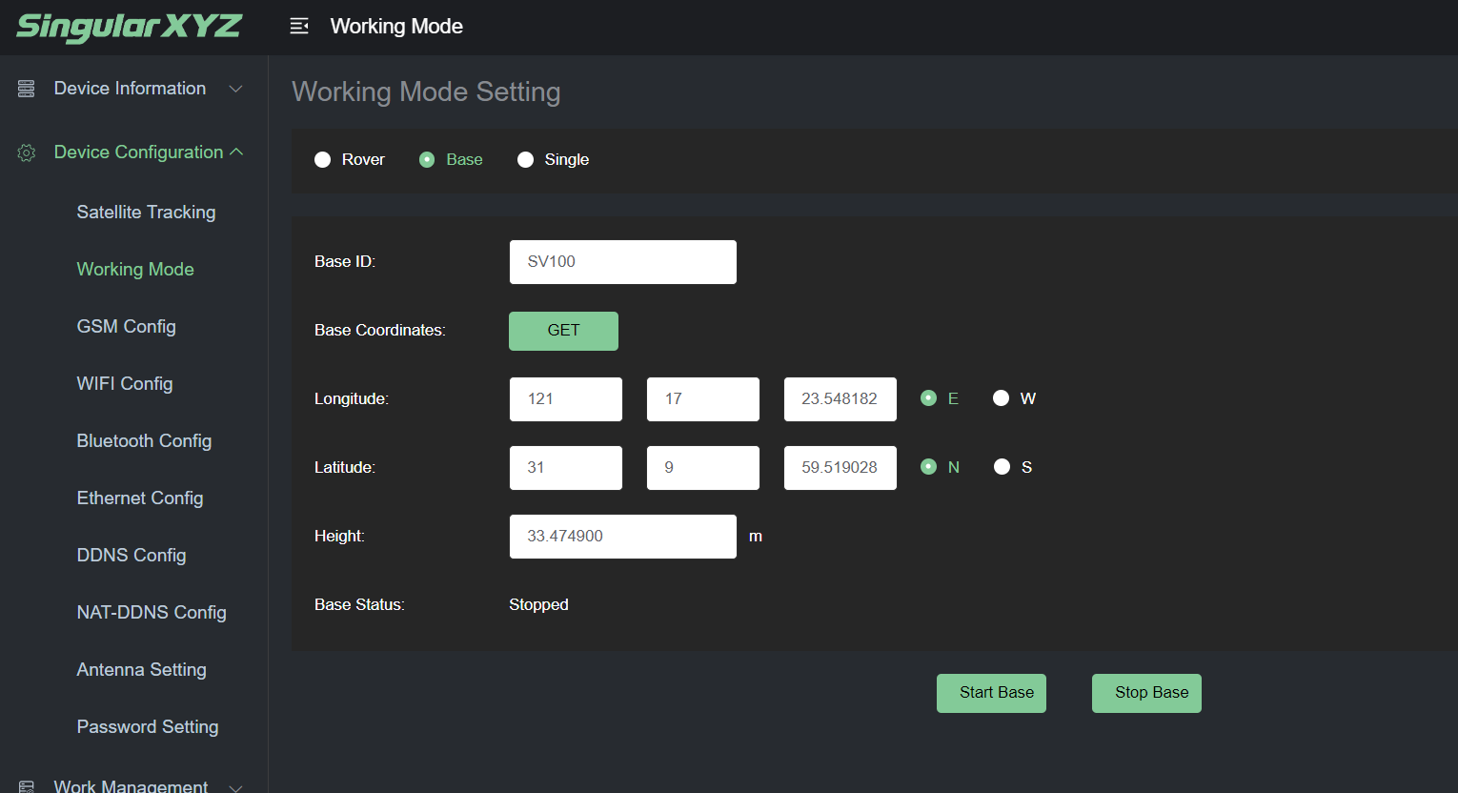Click the SingularXYZ logo
1458x793 pixels.
130,27
